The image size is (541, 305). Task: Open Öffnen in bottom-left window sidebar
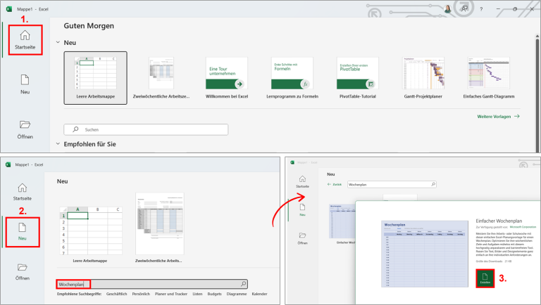point(22,271)
